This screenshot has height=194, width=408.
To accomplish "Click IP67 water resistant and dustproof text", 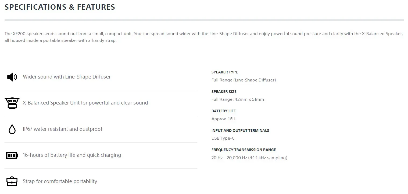I will [62, 129].
